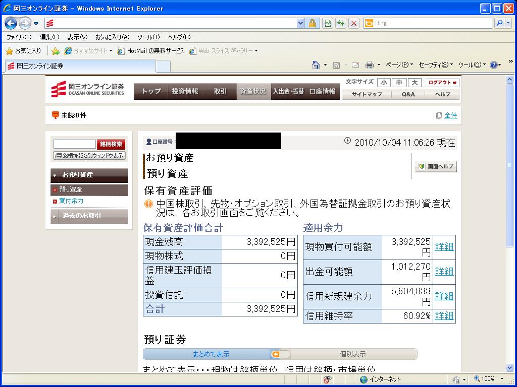This screenshot has height=387, width=517.
Task: Open the トップ navigation tab
Action: click(151, 92)
